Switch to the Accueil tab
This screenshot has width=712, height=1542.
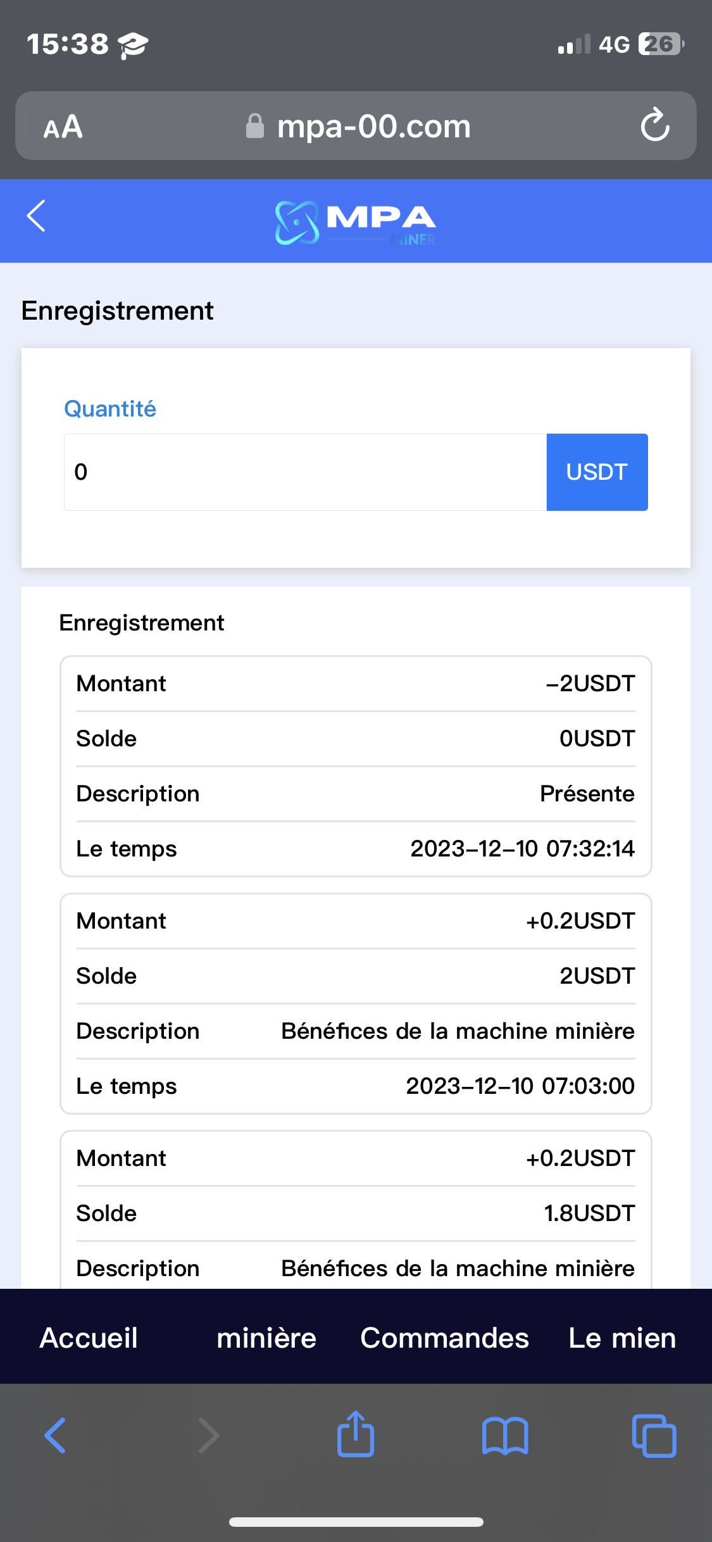pyautogui.click(x=89, y=1338)
